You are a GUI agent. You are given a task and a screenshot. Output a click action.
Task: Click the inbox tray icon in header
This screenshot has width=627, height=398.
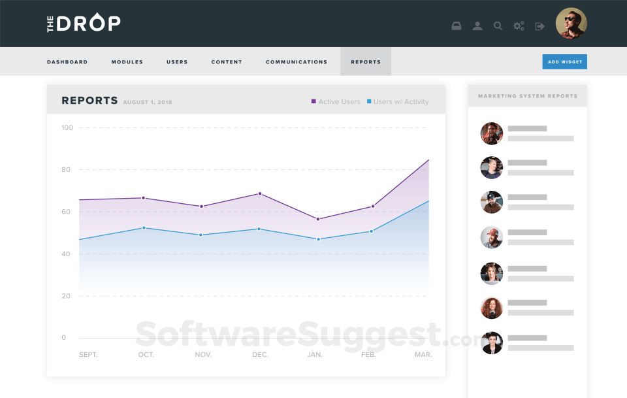click(457, 26)
